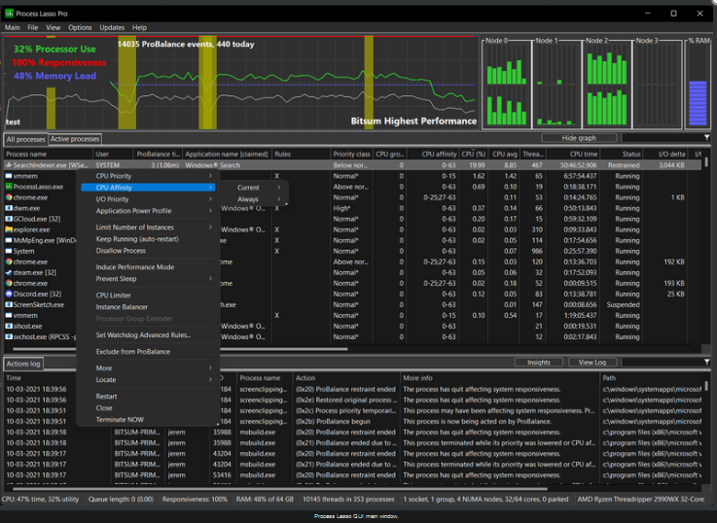Choose Close in the context menu
Viewport: 717px width, 523px height.
point(104,408)
